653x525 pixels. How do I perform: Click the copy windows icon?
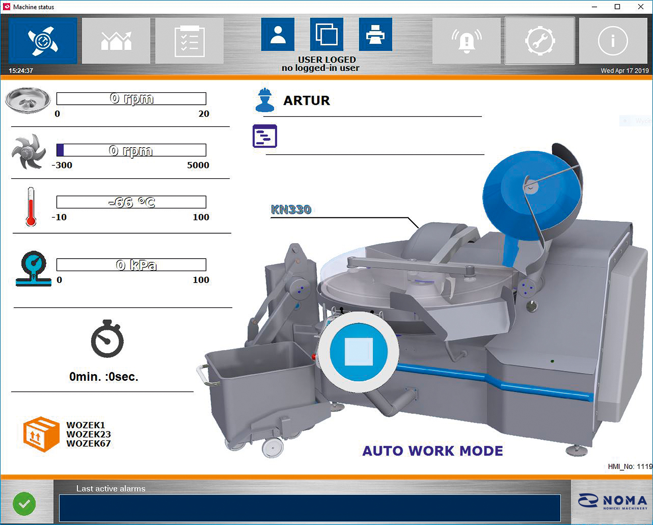[326, 34]
